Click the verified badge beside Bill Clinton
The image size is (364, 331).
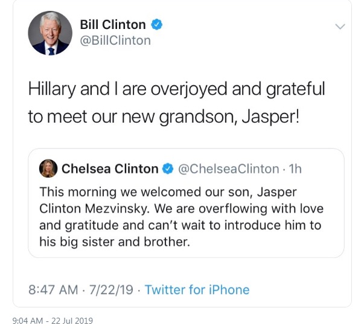coord(157,25)
